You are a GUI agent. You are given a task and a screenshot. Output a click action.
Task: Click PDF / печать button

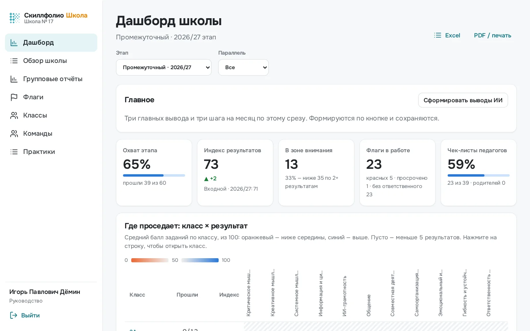pyautogui.click(x=493, y=35)
